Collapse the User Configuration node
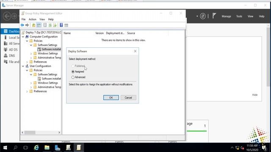Screen dimensions: 271x152 click(23, 66)
